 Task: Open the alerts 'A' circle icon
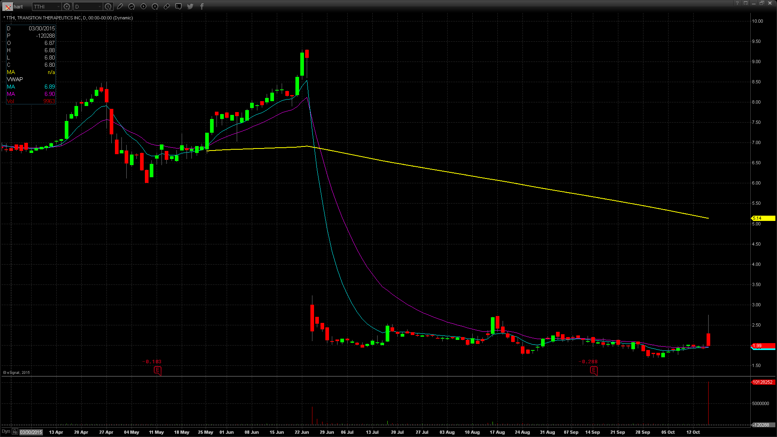(155, 6)
